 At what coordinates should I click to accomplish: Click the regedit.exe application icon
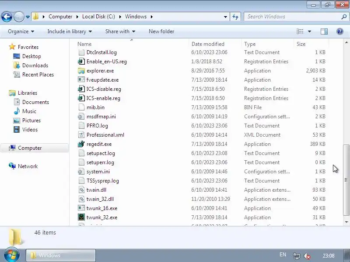(81, 144)
